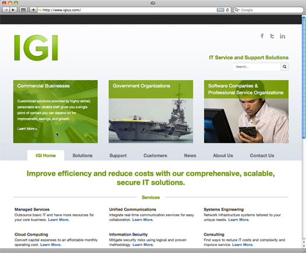Click Learn More under Consulting
The height and width of the screenshot is (253, 306).
click(242, 245)
